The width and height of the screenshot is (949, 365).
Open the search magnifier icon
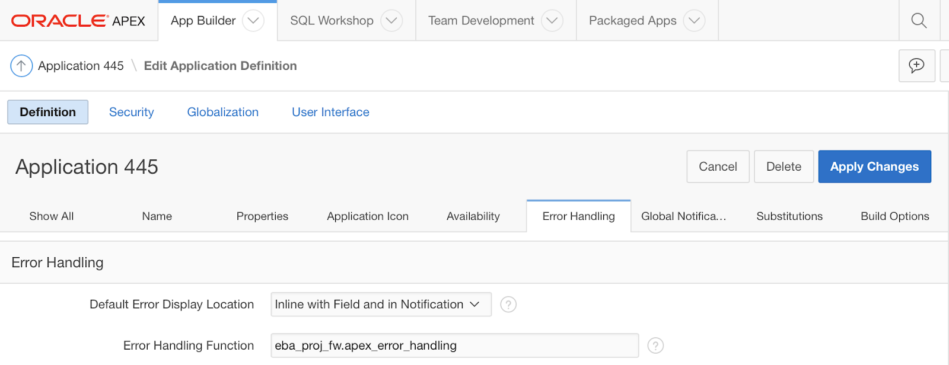coord(919,21)
